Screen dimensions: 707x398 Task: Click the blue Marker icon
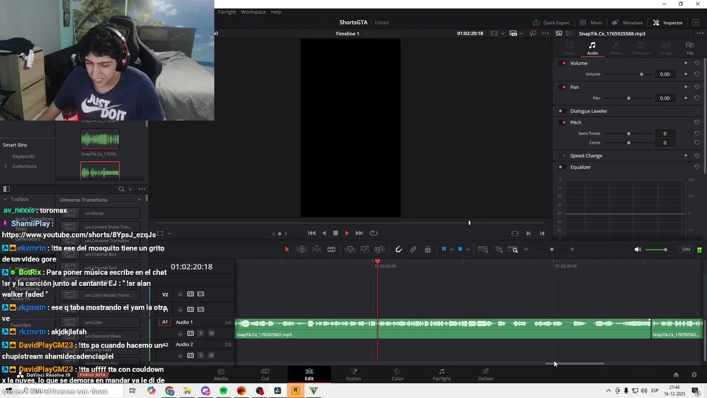(460, 250)
